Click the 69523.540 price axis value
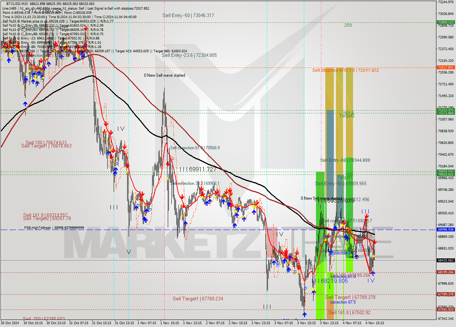Screen dimensions: 456x327 [446, 202]
